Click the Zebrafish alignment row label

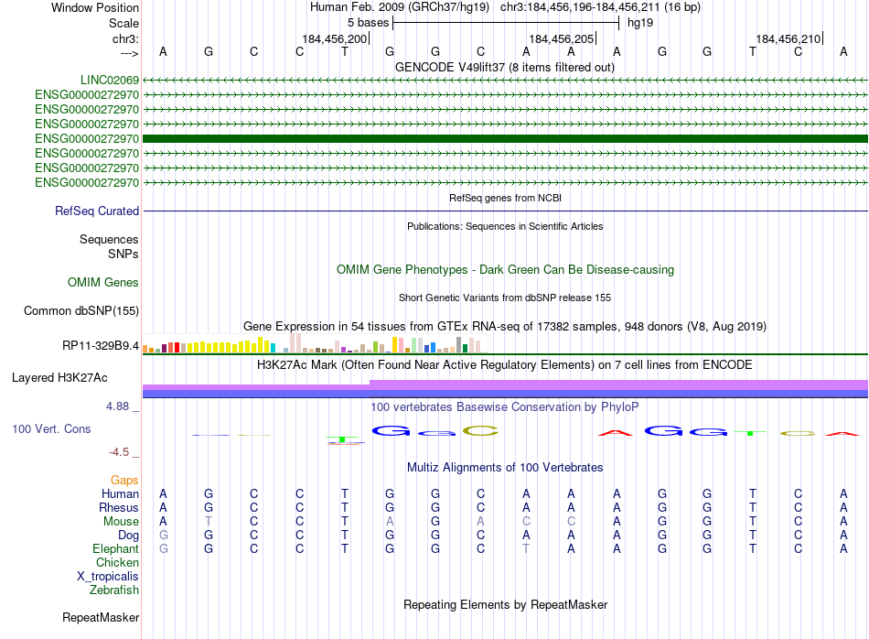pos(114,590)
